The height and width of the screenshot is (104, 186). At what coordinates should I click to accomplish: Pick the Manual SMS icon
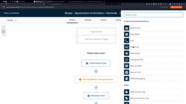(127, 66)
